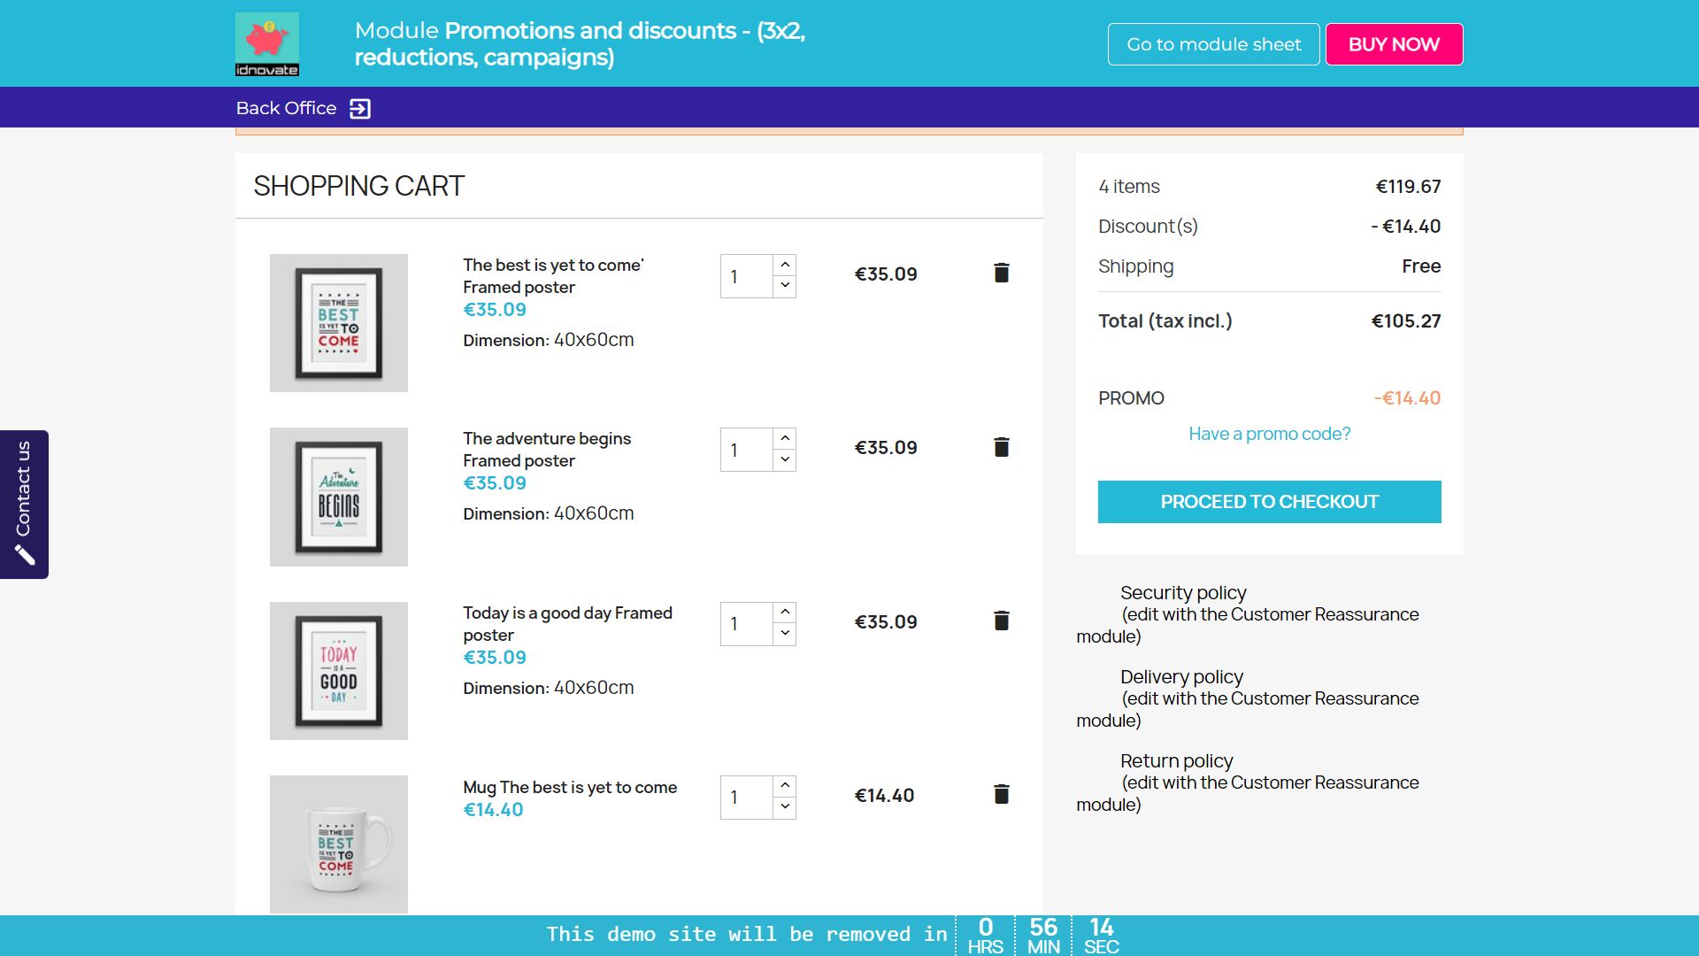Open the Contact us side tab
The image size is (1699, 956).
24,504
